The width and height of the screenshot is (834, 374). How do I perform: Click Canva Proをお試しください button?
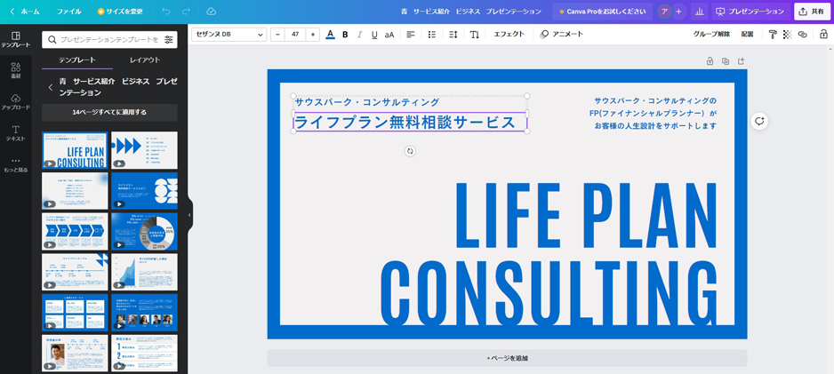(x=602, y=12)
